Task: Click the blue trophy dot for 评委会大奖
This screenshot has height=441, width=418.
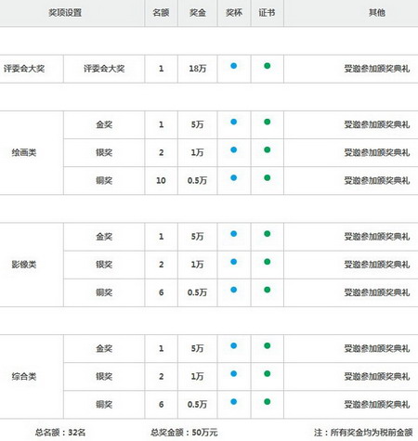Action: coord(234,66)
